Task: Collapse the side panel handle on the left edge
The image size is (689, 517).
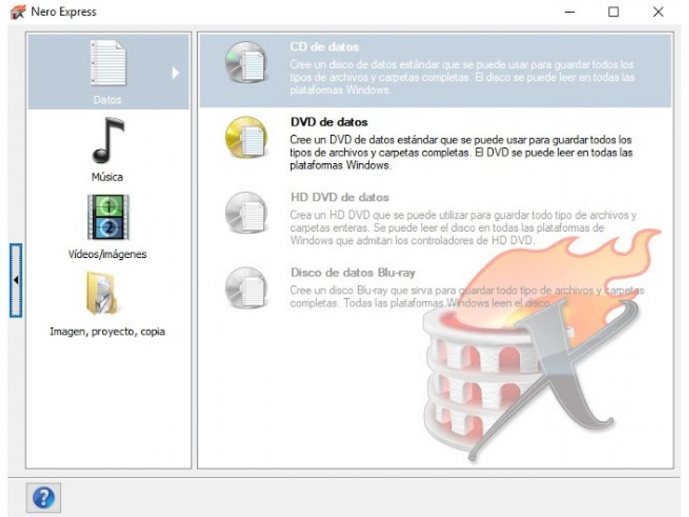Action: [x=16, y=281]
